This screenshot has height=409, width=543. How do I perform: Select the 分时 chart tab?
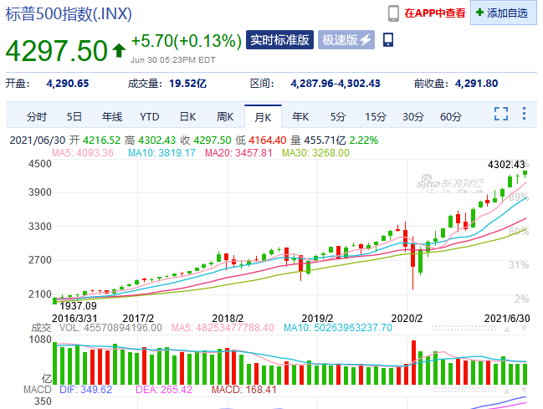coord(37,117)
